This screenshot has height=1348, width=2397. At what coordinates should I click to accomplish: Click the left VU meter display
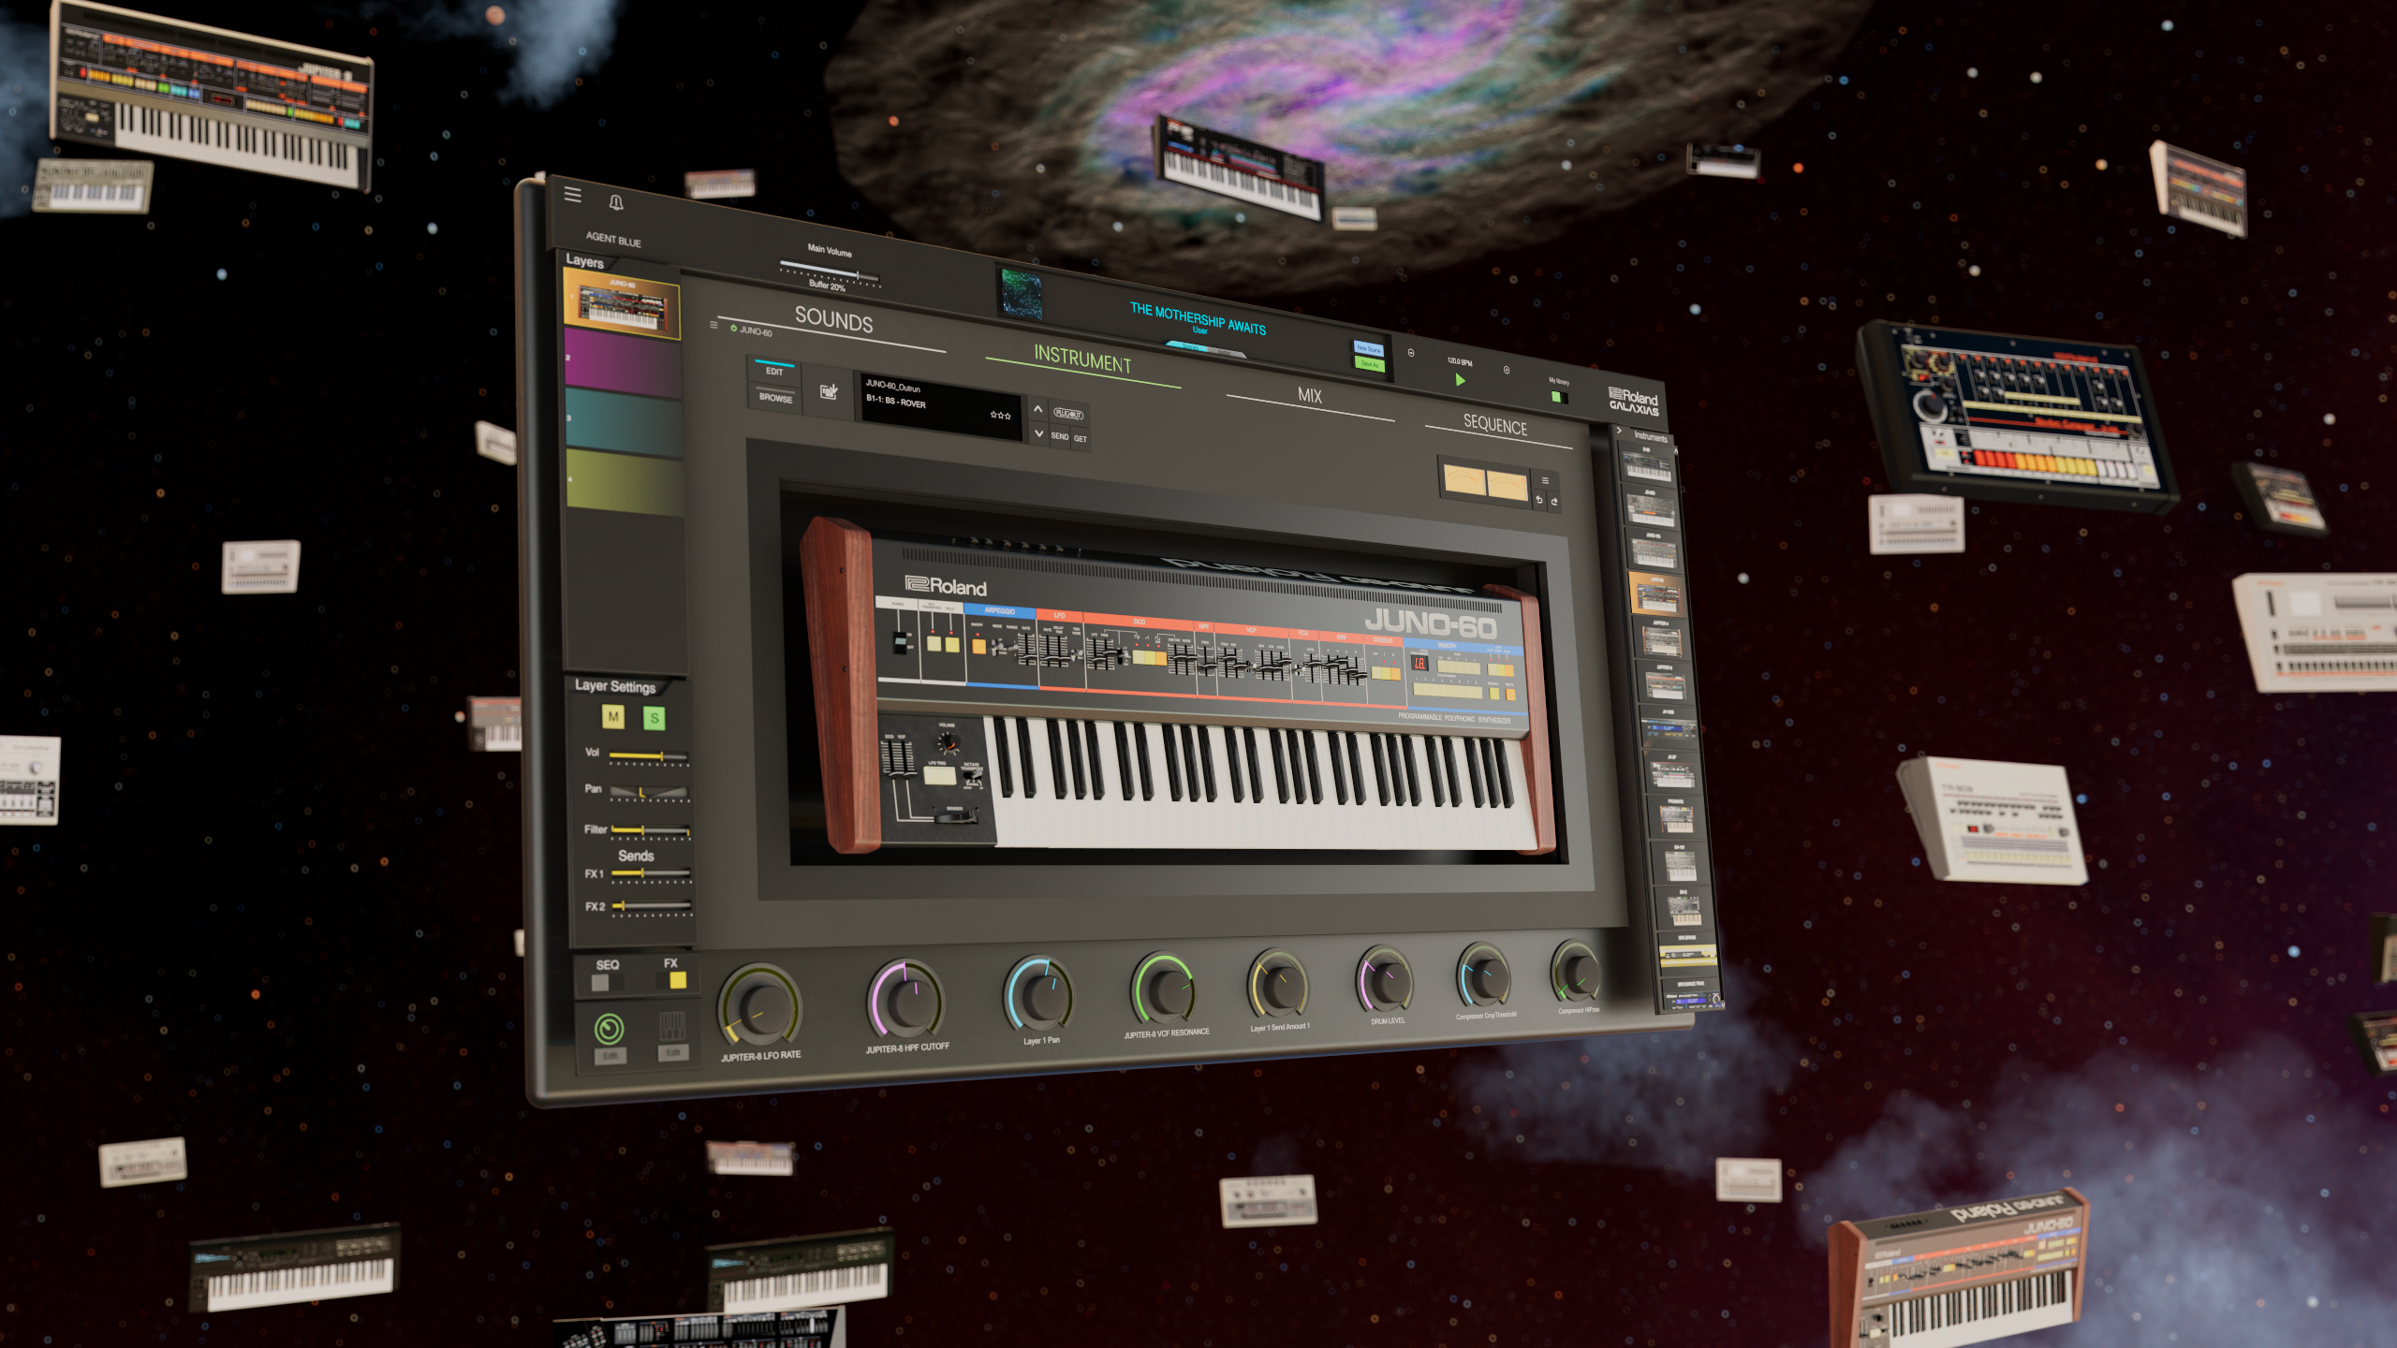point(1464,480)
